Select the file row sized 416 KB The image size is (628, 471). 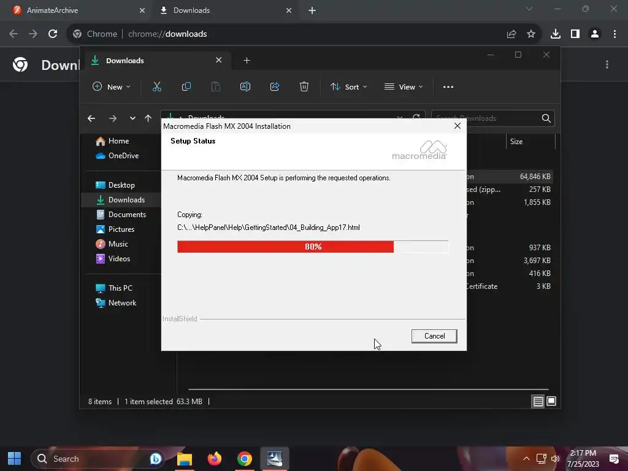coord(510,273)
